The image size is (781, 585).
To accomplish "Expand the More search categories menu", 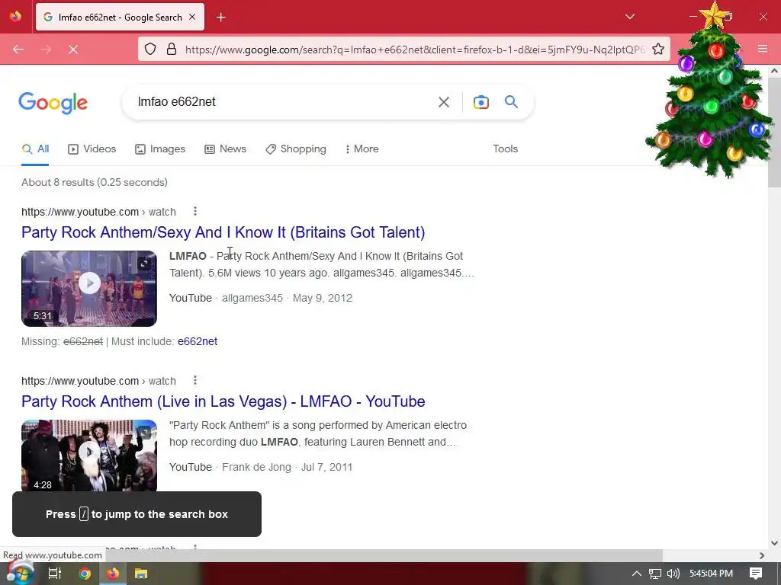I will (x=362, y=149).
